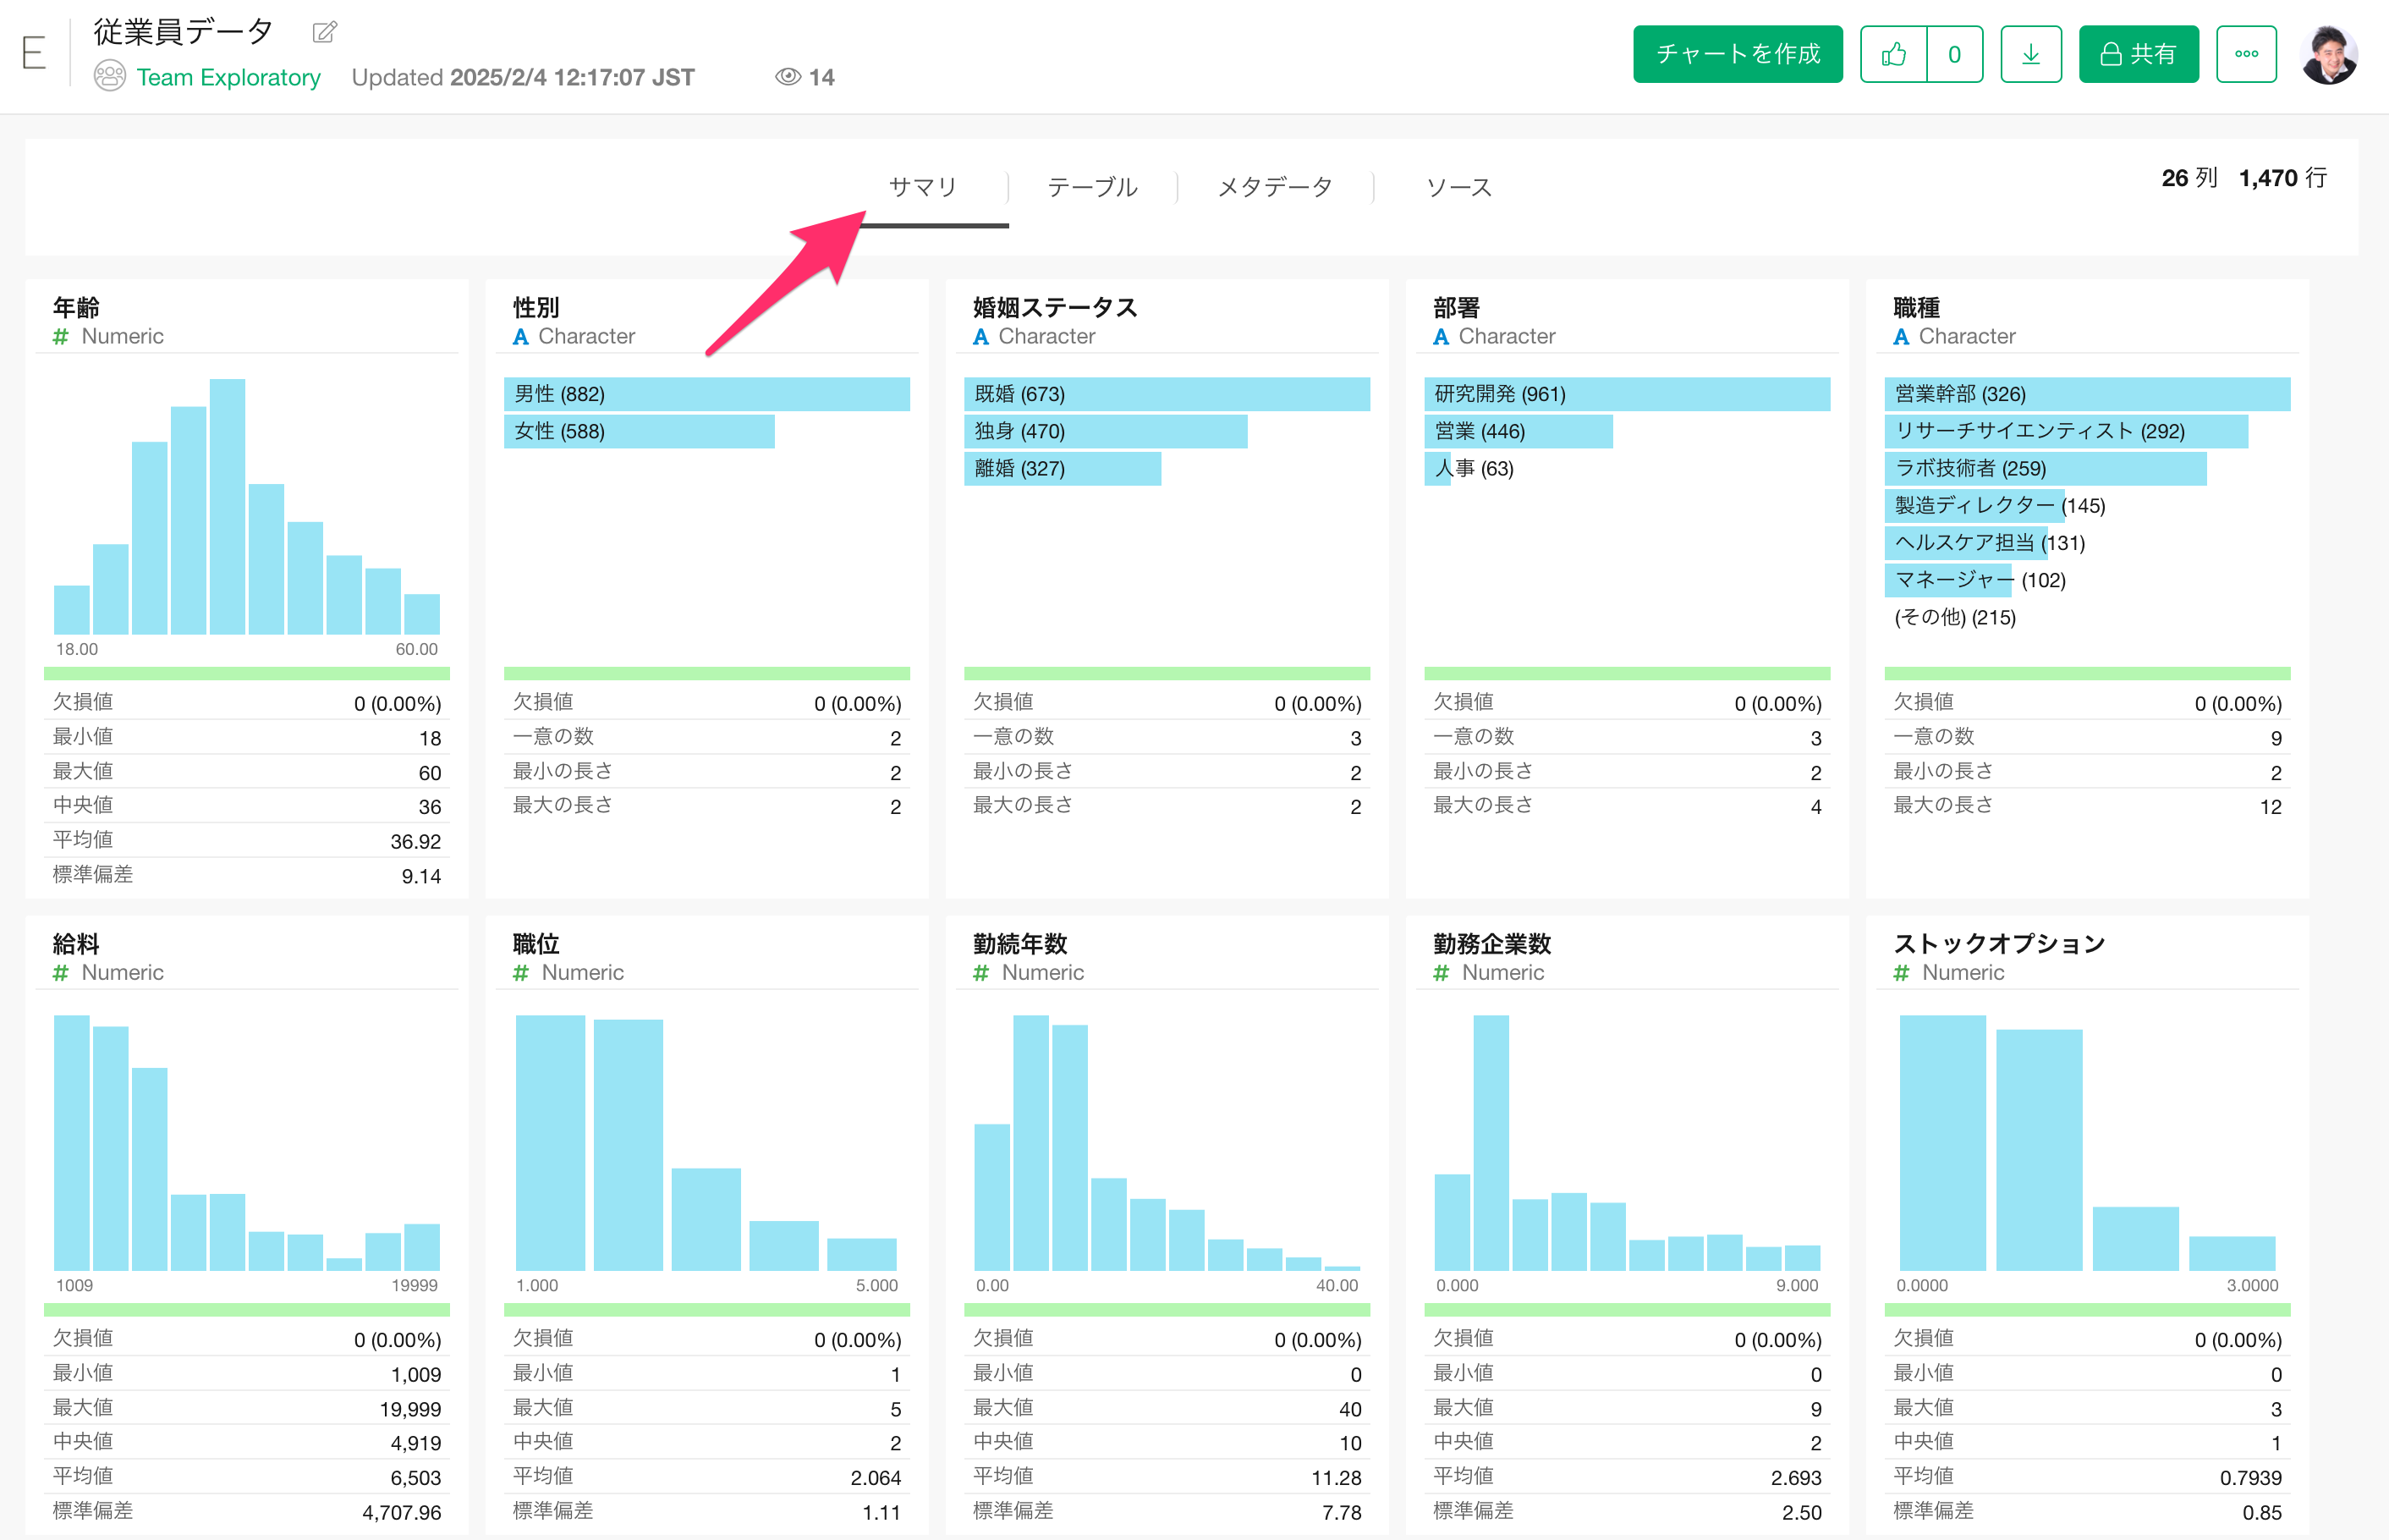The height and width of the screenshot is (1540, 2389).
Task: Open the three-dots more options menu
Action: [2246, 54]
